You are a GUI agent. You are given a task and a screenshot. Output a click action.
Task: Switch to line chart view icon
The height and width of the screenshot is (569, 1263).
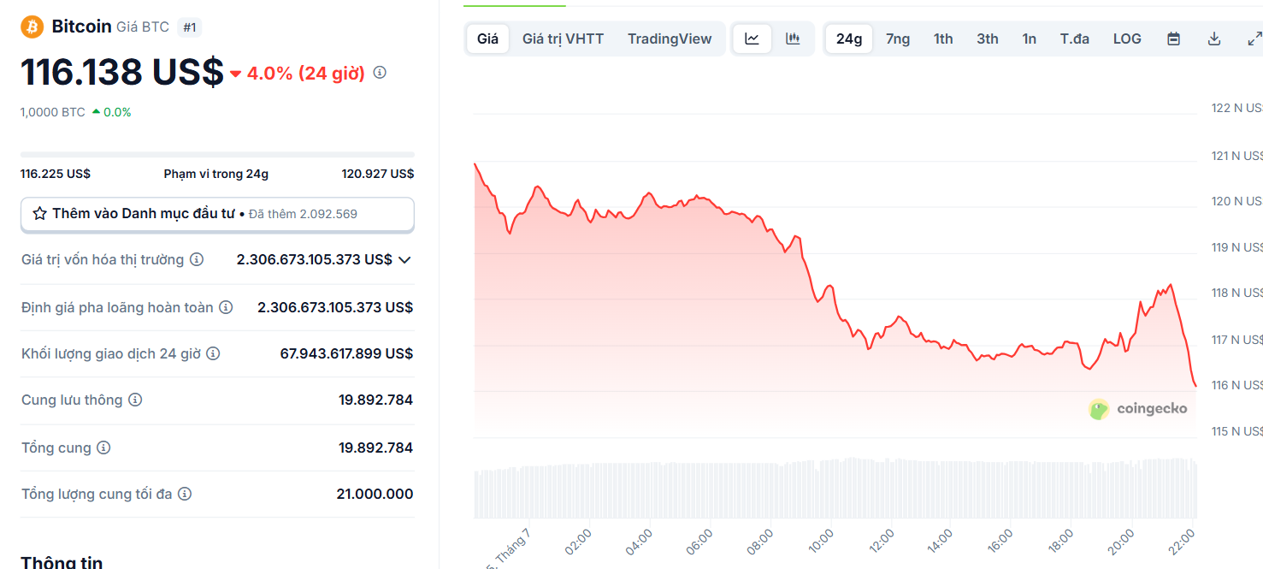tap(752, 39)
